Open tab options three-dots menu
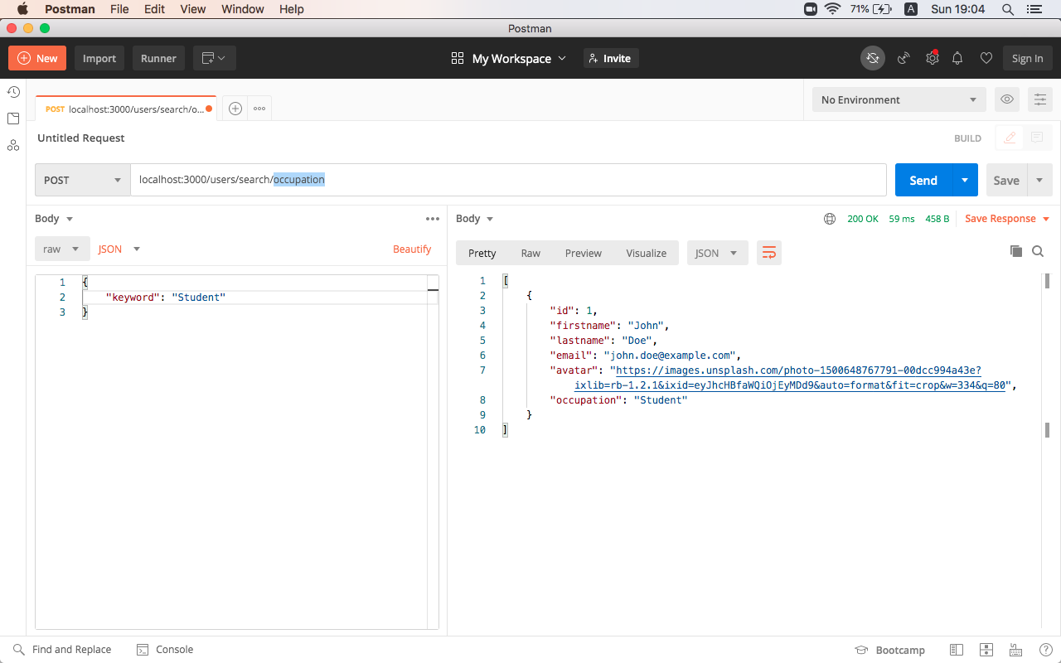 259,109
